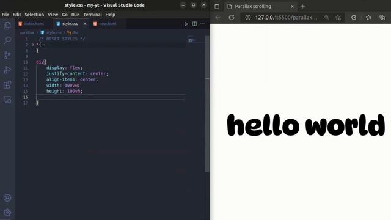Open the Manage gear icon
This screenshot has height=220, width=391.
pyautogui.click(x=7, y=212)
